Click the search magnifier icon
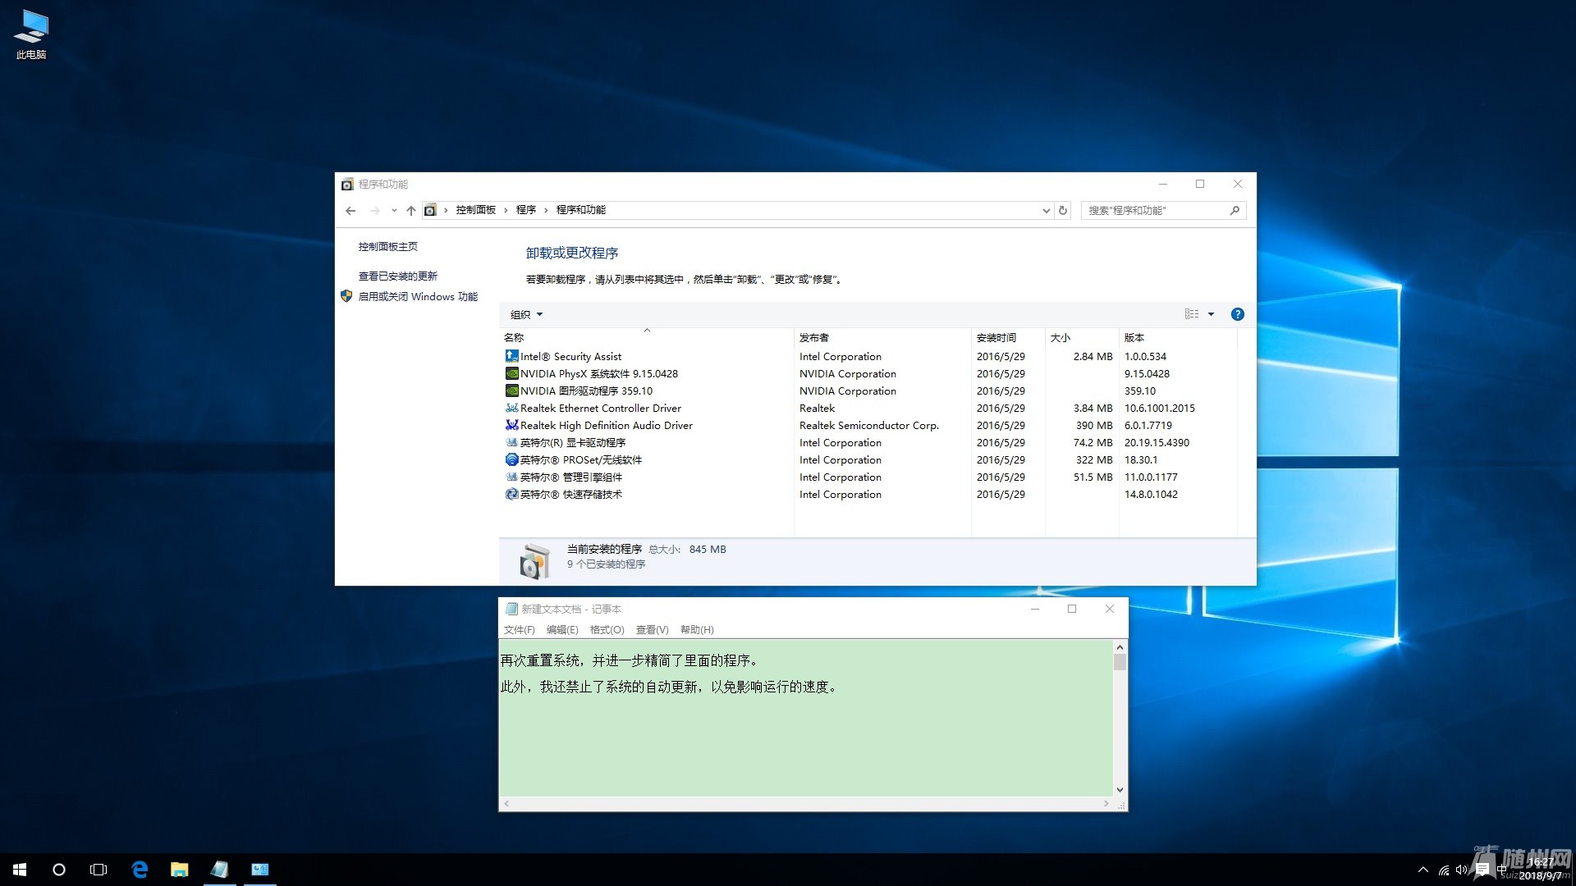The width and height of the screenshot is (1576, 886). pos(1235,211)
